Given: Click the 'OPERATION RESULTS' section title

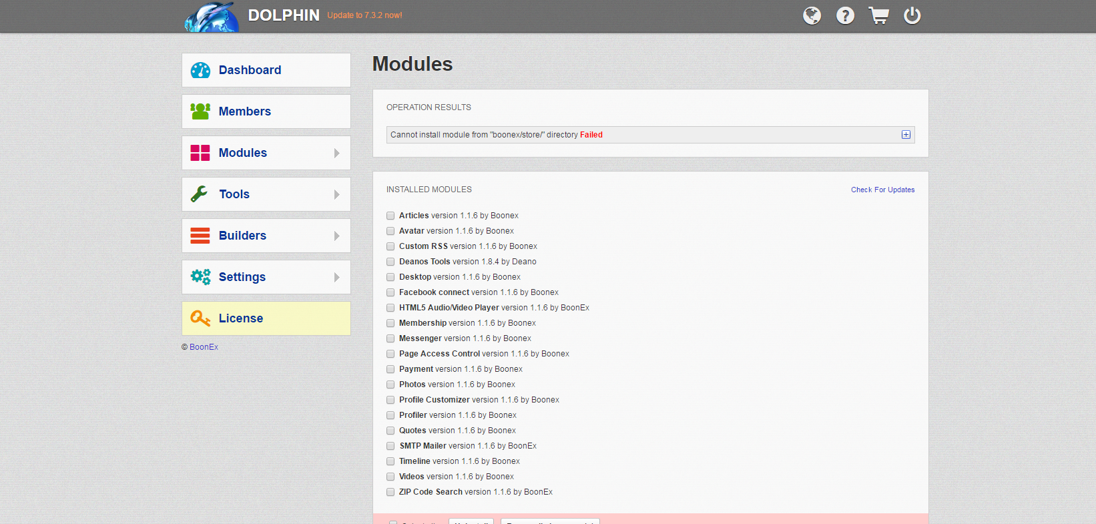Looking at the screenshot, I should [429, 107].
